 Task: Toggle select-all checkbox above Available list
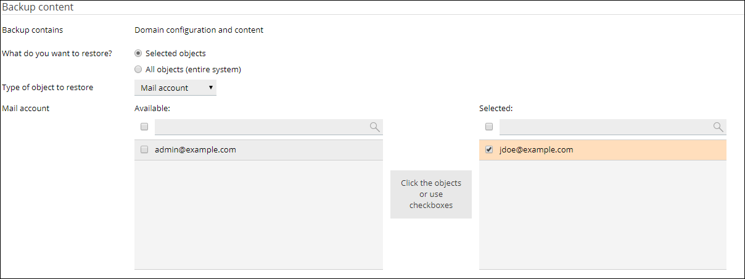144,127
